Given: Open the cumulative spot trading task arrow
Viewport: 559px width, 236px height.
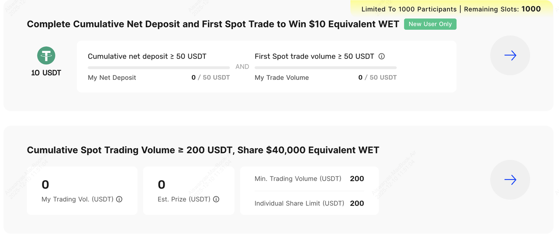Looking at the screenshot, I should tap(510, 180).
